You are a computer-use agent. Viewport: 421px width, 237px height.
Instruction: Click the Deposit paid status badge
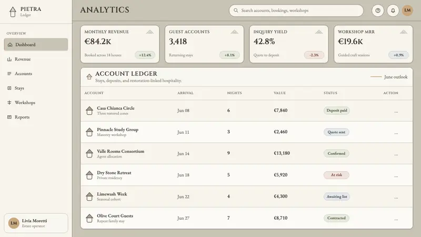click(337, 111)
